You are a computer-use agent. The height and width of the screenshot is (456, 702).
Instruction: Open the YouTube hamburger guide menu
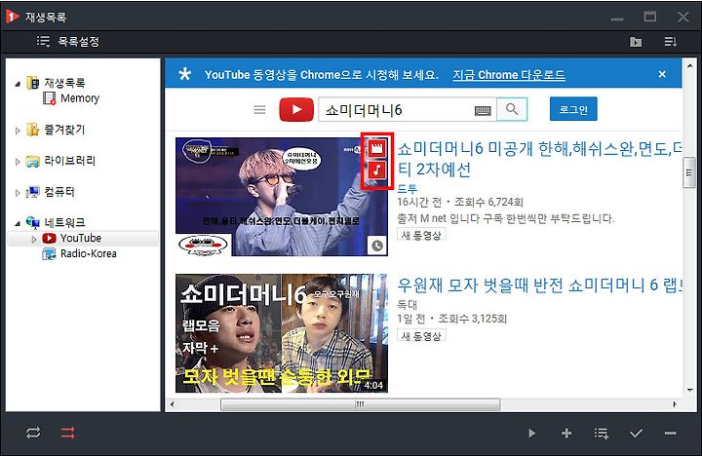click(x=259, y=110)
